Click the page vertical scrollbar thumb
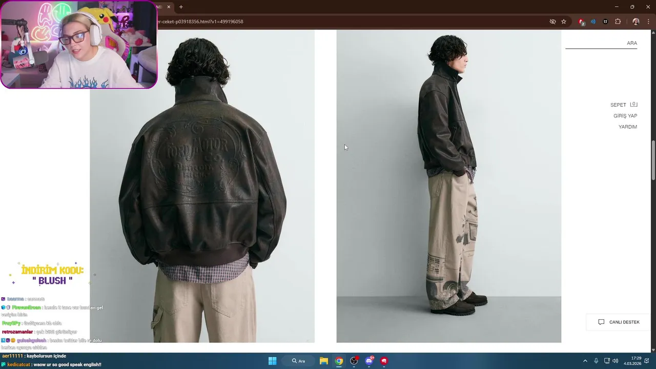Image resolution: width=656 pixels, height=369 pixels. 653,160
